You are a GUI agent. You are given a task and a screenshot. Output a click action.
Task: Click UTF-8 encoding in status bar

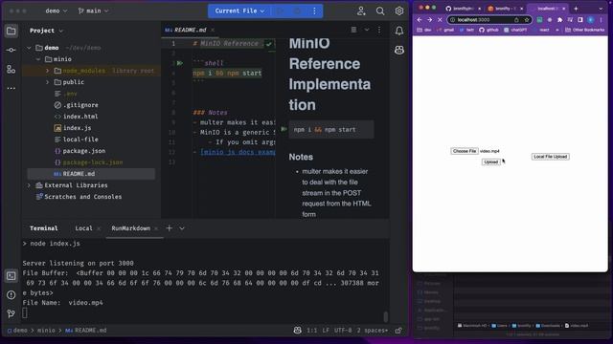tap(343, 330)
